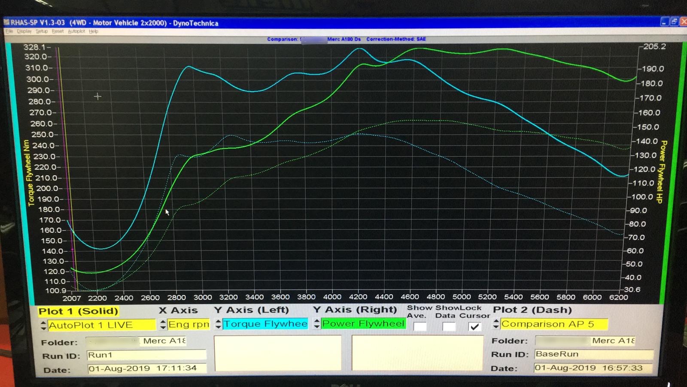Step the Plot 1 AutoPlot selector arrows

pyautogui.click(x=43, y=325)
